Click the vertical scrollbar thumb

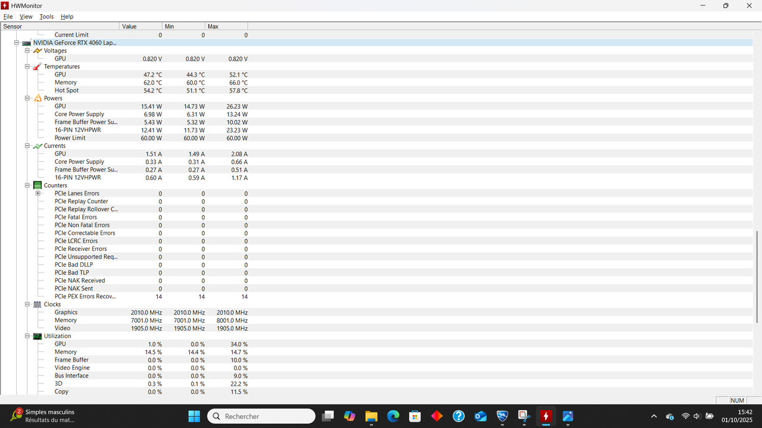tap(757, 277)
